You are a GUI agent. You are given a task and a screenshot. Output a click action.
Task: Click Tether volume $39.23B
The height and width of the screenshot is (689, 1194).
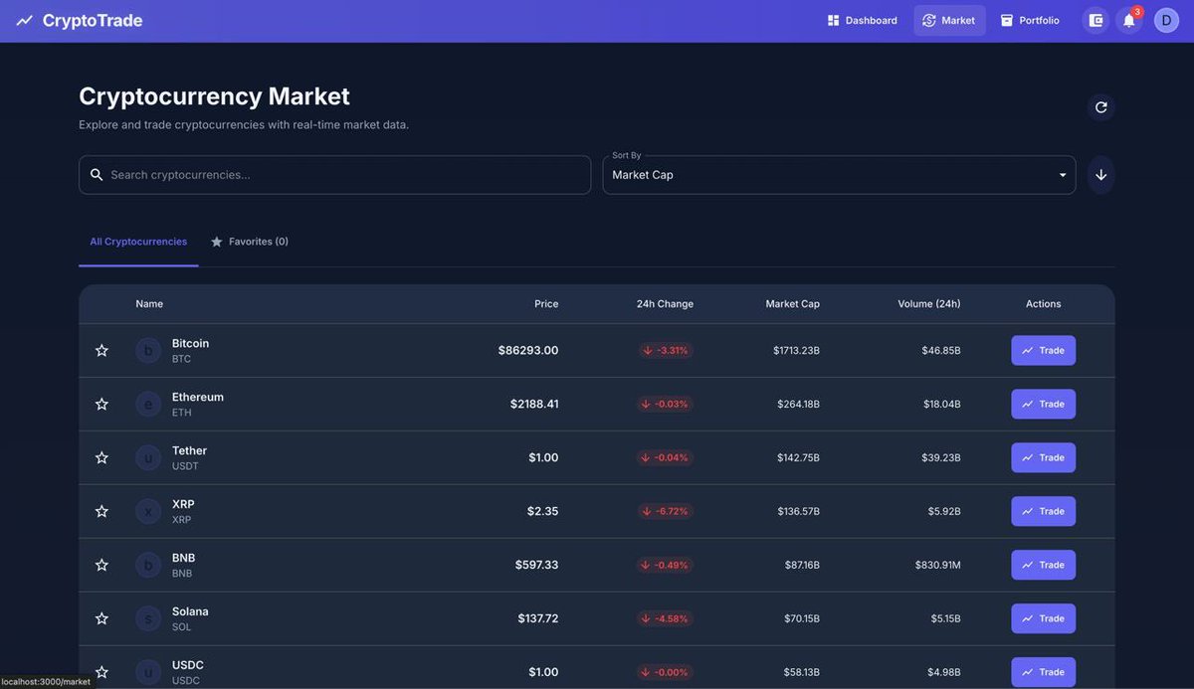point(941,457)
